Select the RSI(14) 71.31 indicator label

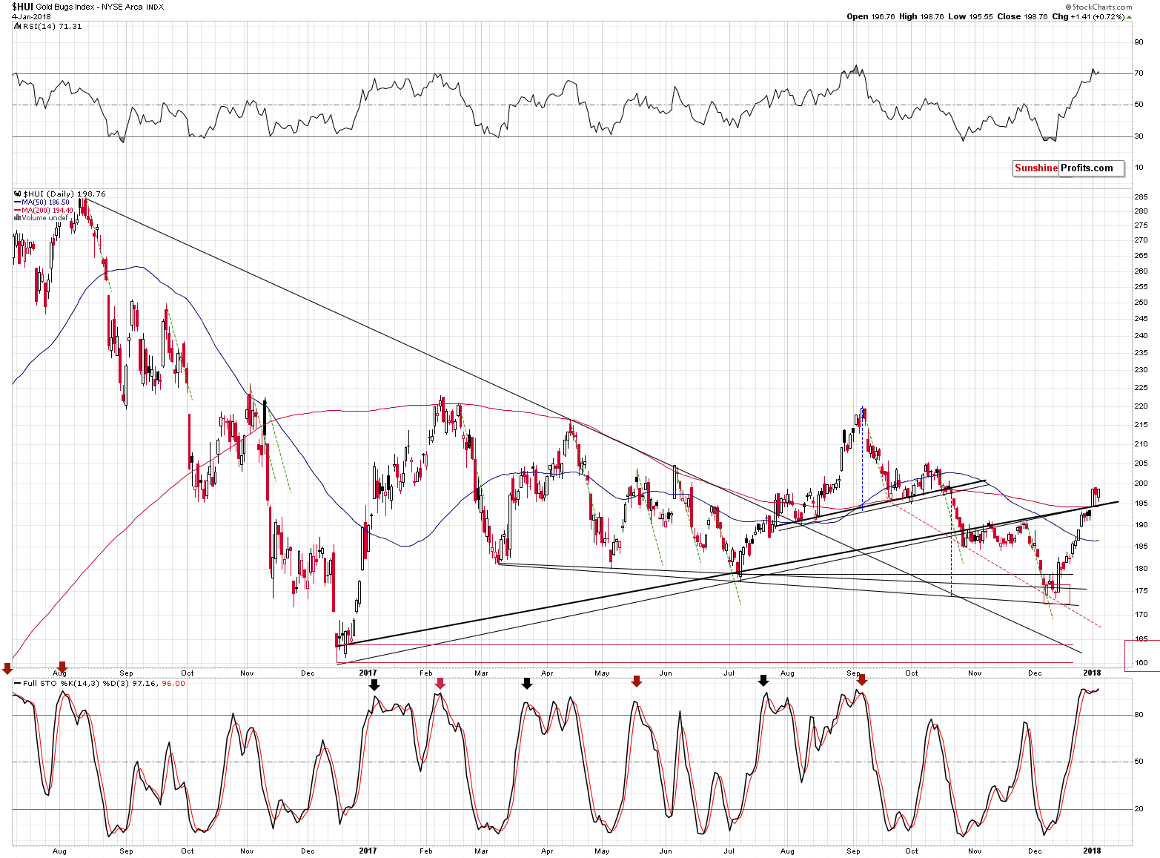(x=48, y=27)
